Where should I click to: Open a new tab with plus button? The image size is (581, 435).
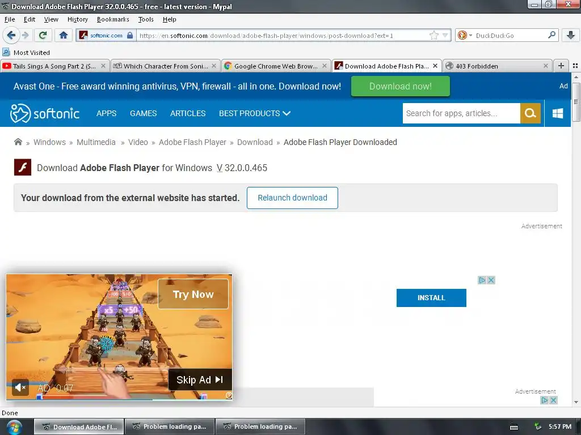(561, 66)
